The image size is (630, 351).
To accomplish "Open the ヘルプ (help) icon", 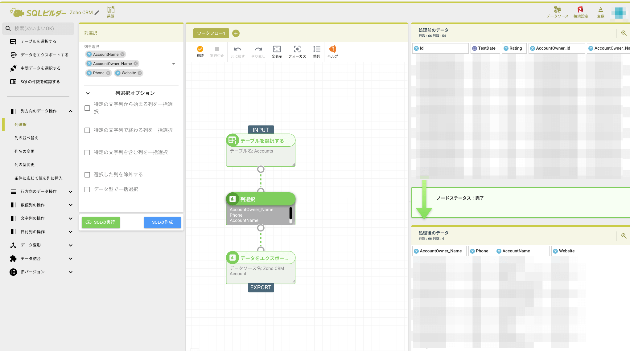I will pos(332,49).
